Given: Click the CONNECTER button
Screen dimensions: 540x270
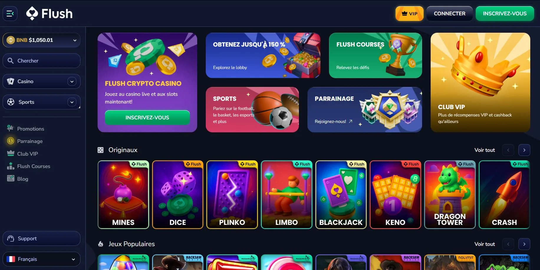Looking at the screenshot, I should coord(450,14).
